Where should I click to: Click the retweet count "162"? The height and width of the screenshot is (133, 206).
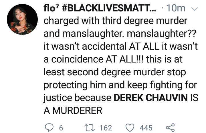[x=106, y=128]
